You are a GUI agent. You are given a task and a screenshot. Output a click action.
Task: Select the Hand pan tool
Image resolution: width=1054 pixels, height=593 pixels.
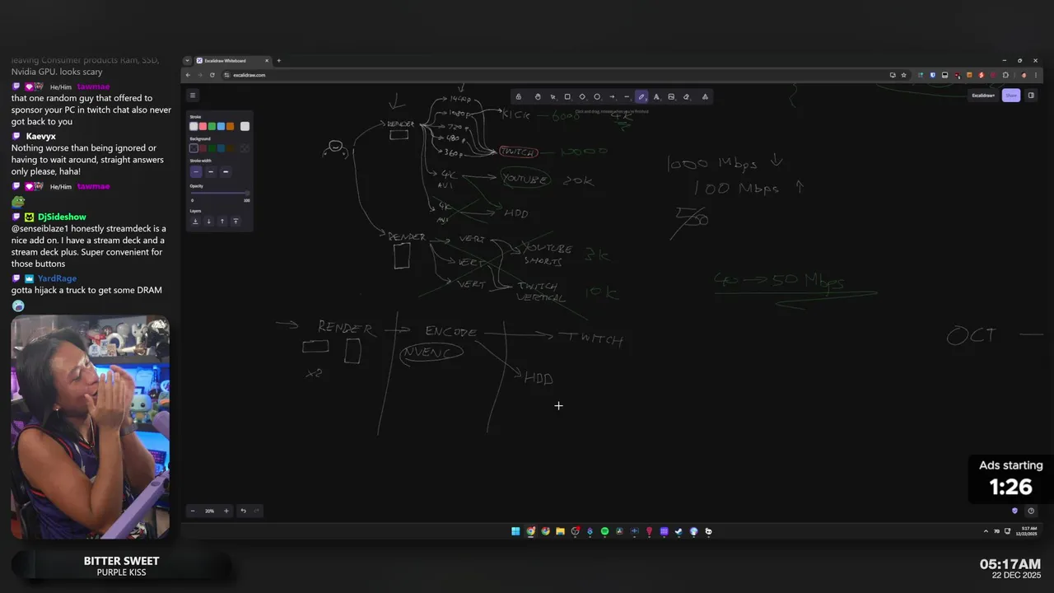tap(538, 96)
